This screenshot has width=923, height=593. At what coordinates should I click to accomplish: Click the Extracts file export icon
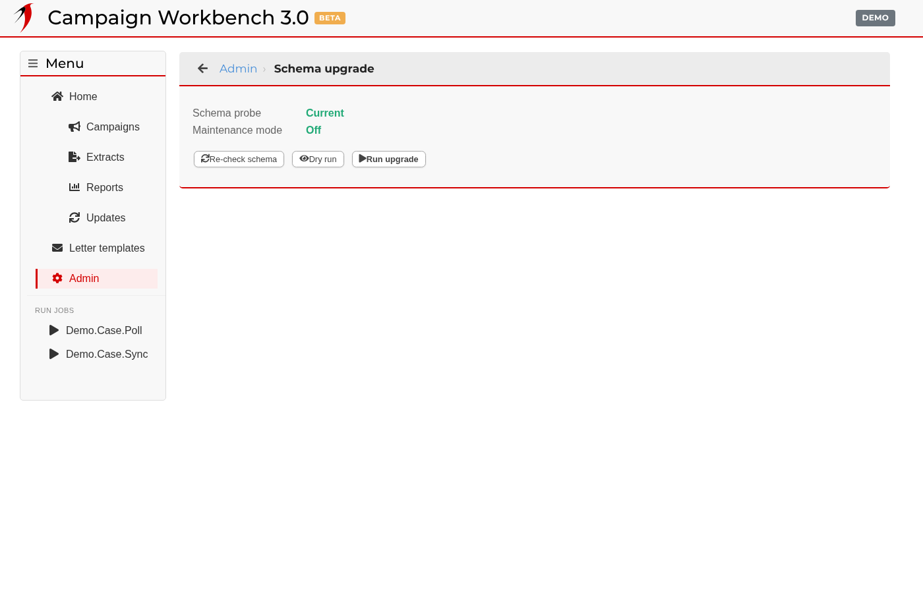tap(74, 157)
